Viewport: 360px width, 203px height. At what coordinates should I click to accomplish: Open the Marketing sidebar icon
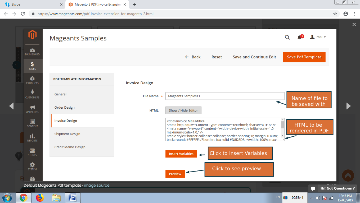click(32, 109)
